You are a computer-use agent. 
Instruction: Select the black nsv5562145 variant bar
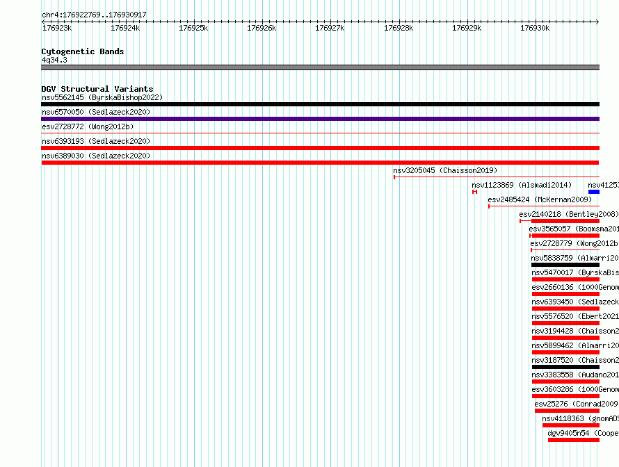(320, 104)
